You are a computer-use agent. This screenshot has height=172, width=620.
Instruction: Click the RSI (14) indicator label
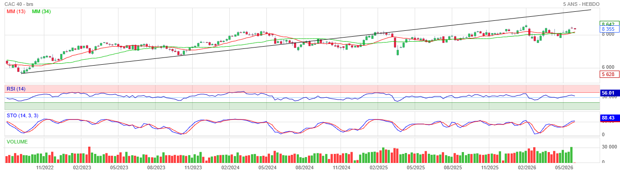(16, 88)
